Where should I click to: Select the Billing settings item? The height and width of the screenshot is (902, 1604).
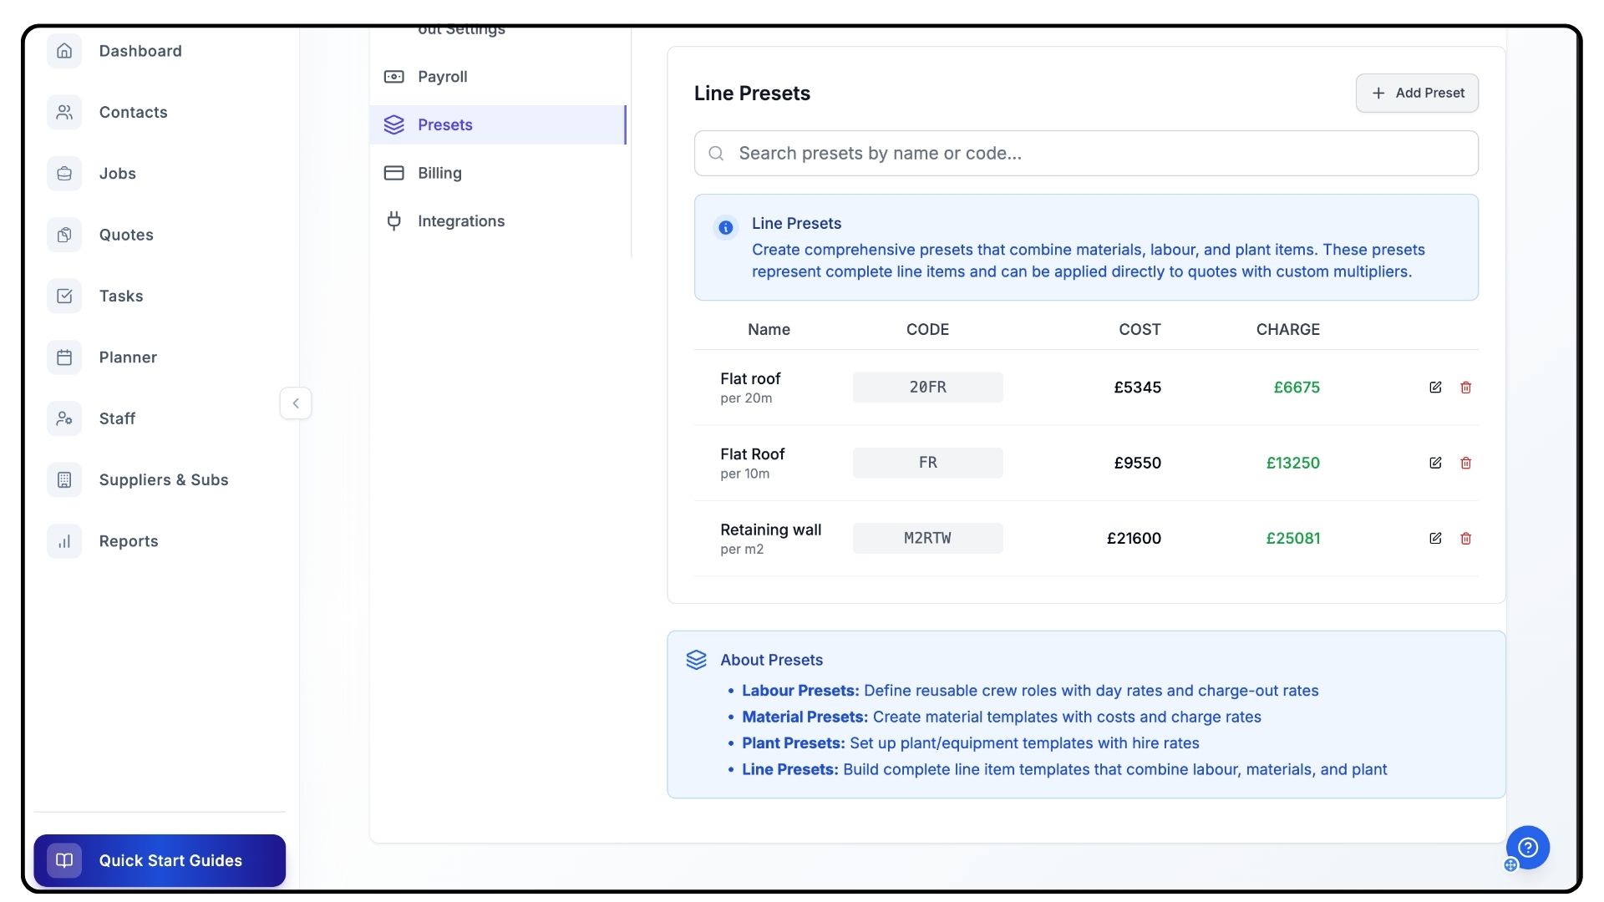439,173
